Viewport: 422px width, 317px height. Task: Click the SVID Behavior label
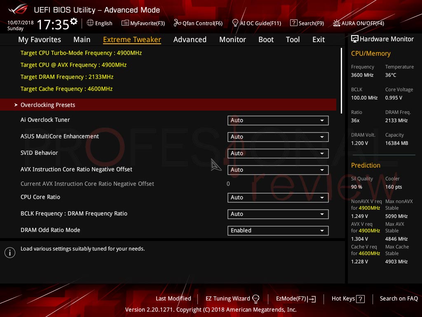39,153
